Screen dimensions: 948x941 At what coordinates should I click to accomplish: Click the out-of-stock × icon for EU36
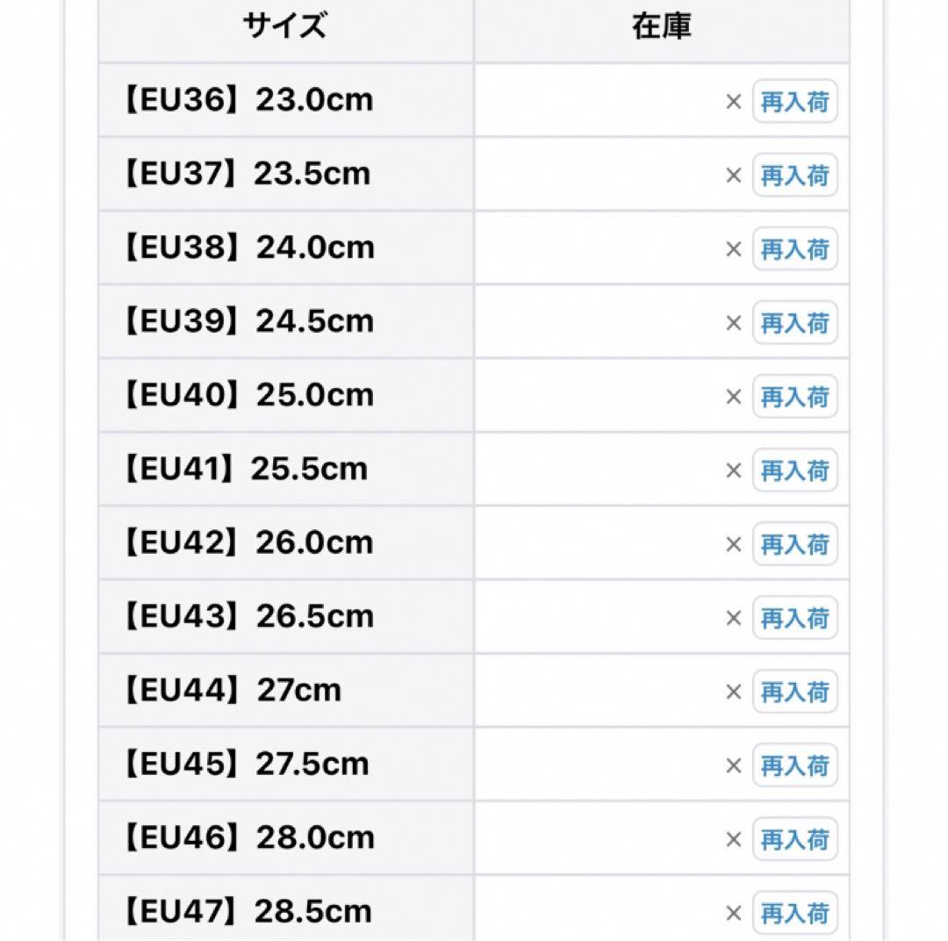coord(733,102)
